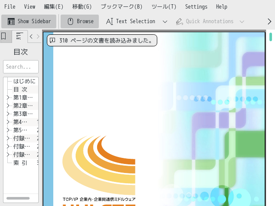275x206 pixels.
Task: Click document vertical scrollbar handle
Action: pyautogui.click(x=271, y=37)
